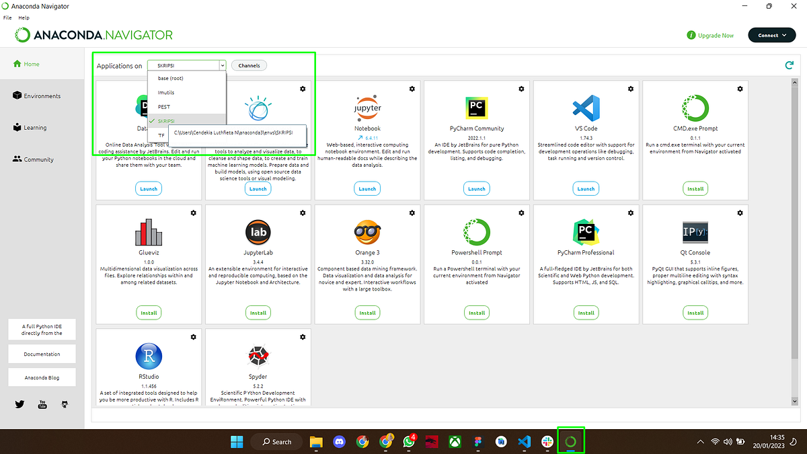The width and height of the screenshot is (807, 454).
Task: Click the Qt Console IPython icon
Action: [x=695, y=232]
